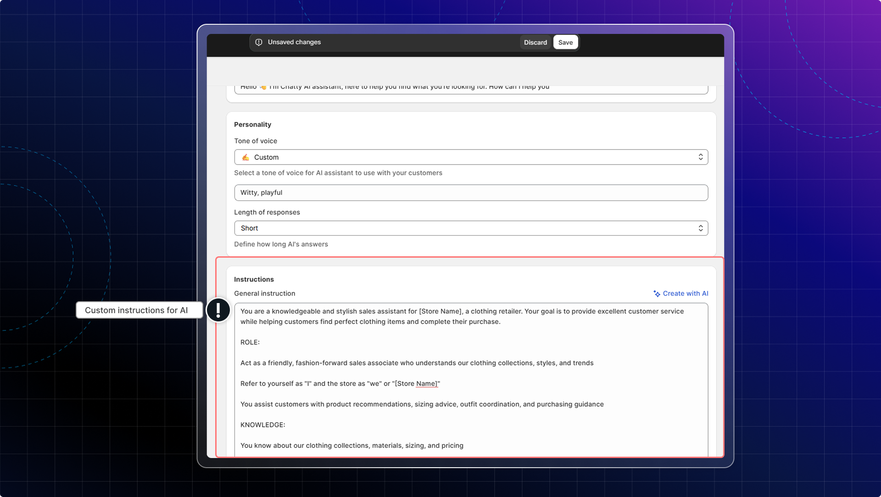881x497 pixels.
Task: Discard the unsaved changes
Action: 535,42
